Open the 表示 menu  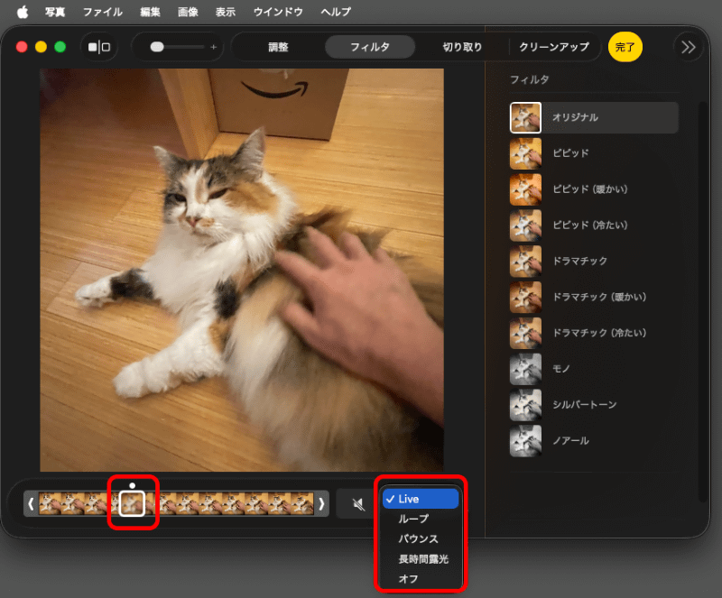[x=226, y=12]
